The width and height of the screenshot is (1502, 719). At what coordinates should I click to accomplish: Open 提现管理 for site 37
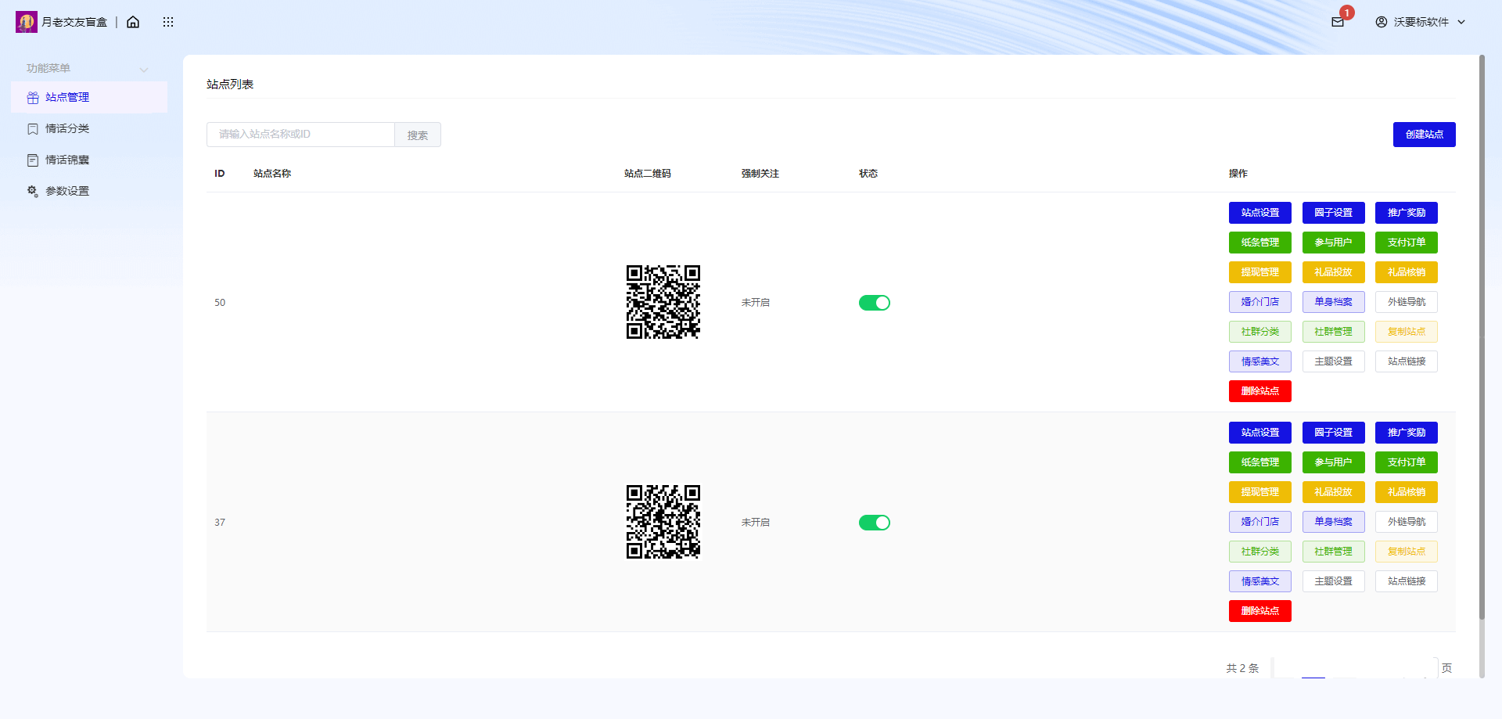(1260, 492)
